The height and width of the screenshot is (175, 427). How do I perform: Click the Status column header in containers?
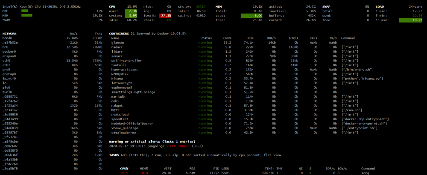206,38
